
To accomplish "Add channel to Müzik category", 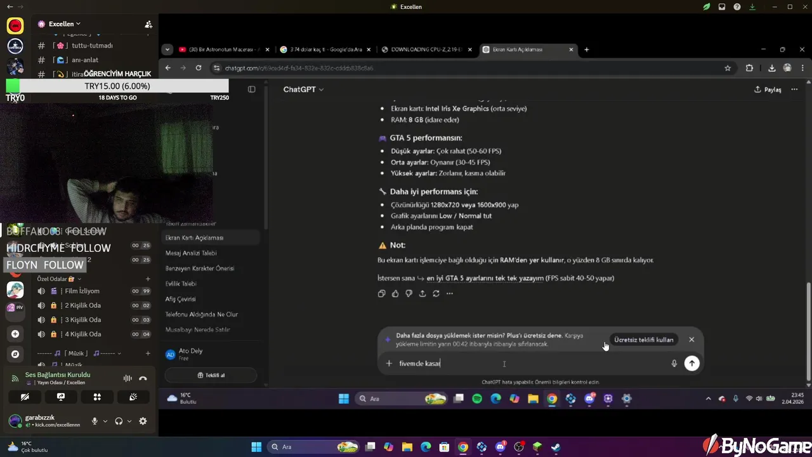I will [148, 354].
